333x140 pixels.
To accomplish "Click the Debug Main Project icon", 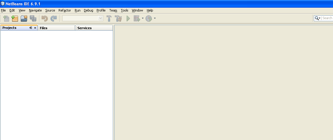I will pos(137,19).
